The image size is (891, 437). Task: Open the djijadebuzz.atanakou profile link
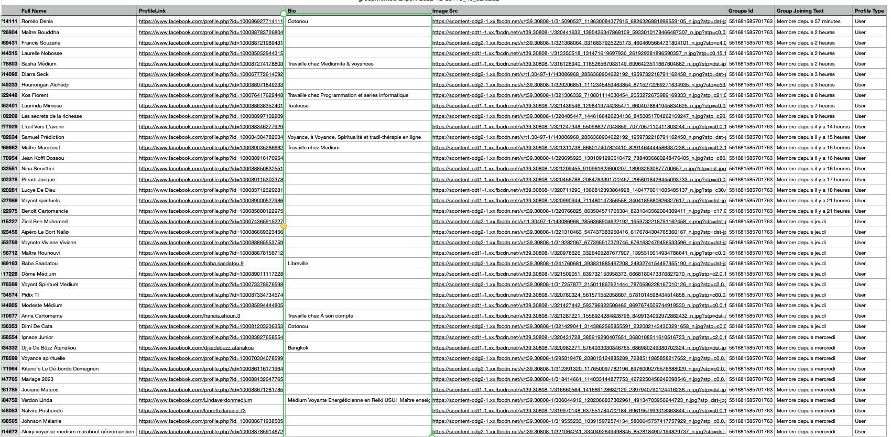point(196,348)
